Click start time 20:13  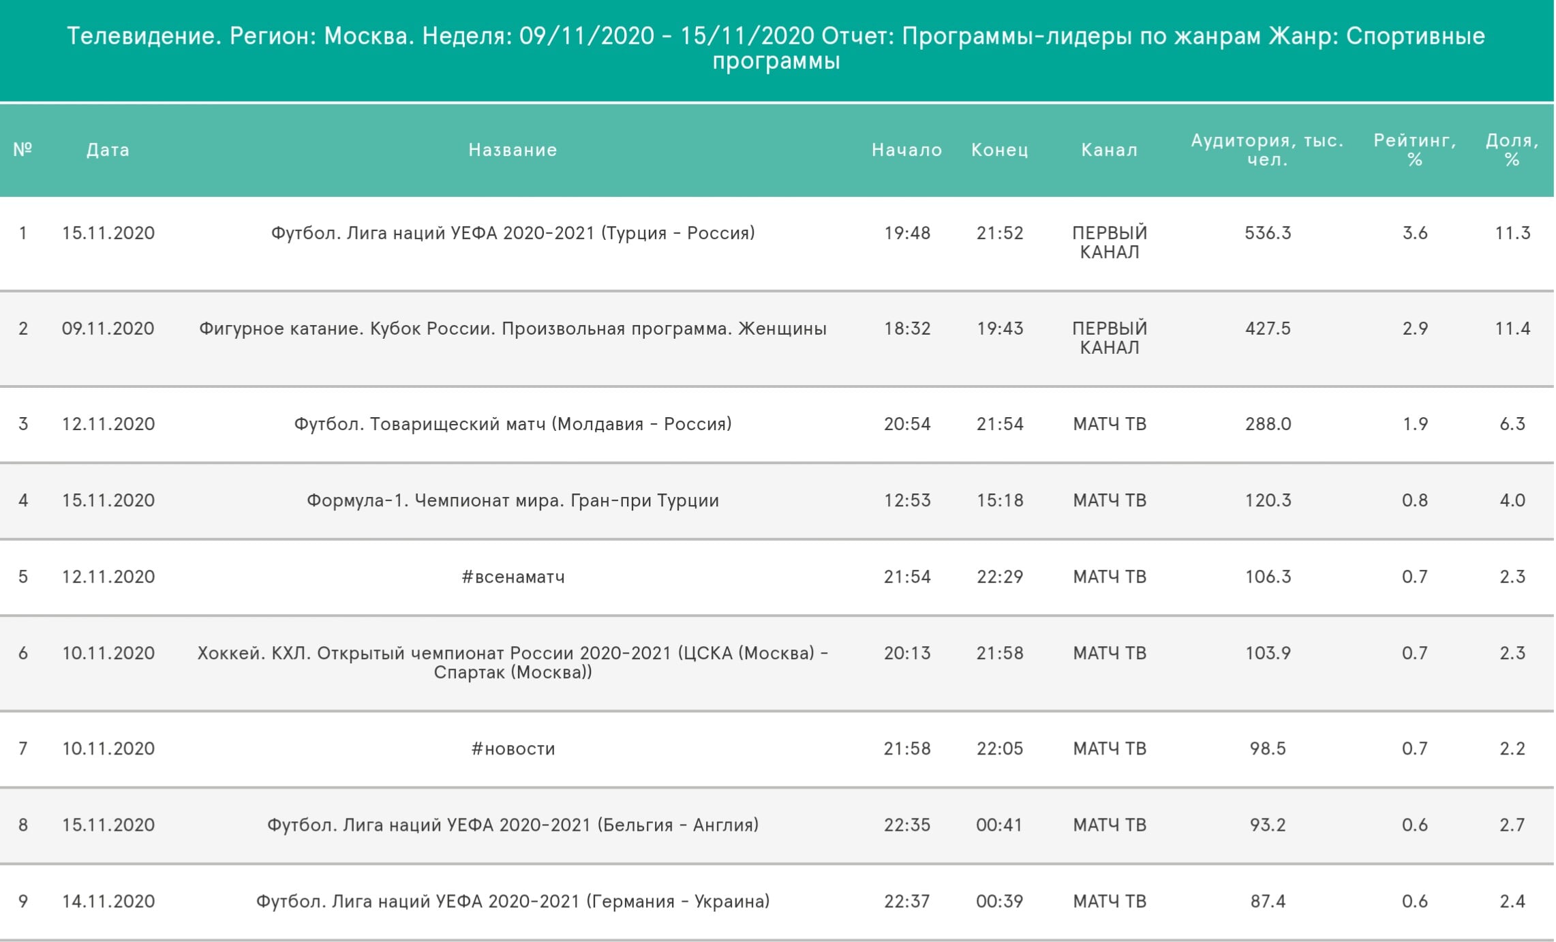coord(907,653)
